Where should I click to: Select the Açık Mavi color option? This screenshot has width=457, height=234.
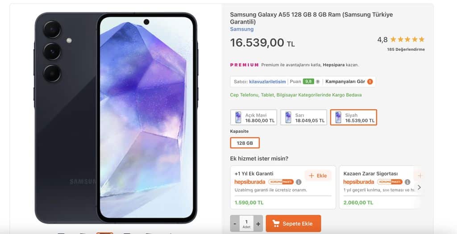pos(253,117)
